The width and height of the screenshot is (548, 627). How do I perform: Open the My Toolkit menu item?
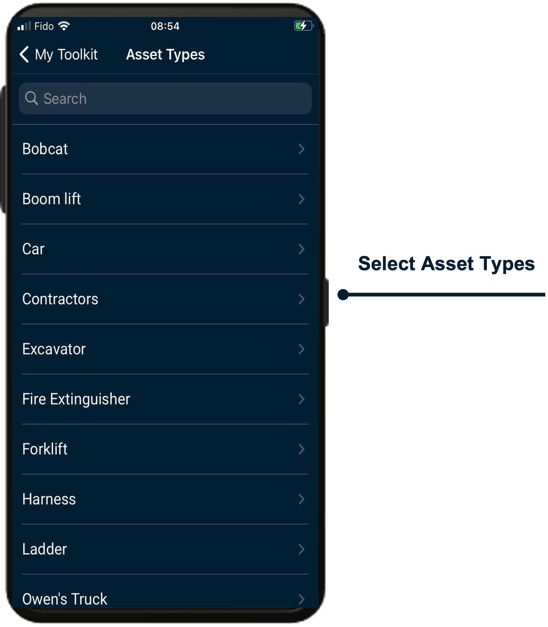tap(66, 54)
